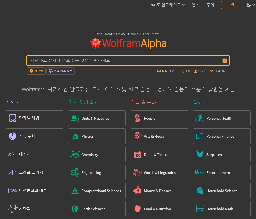
Task: Click the Computational Sciences triangle icon
Action: [75, 191]
